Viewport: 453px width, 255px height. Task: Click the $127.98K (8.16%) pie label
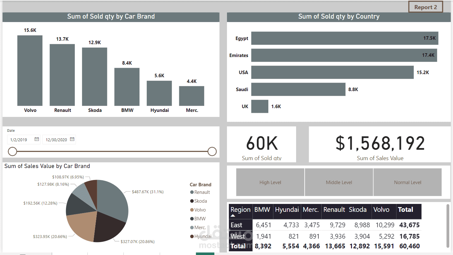tap(53, 184)
